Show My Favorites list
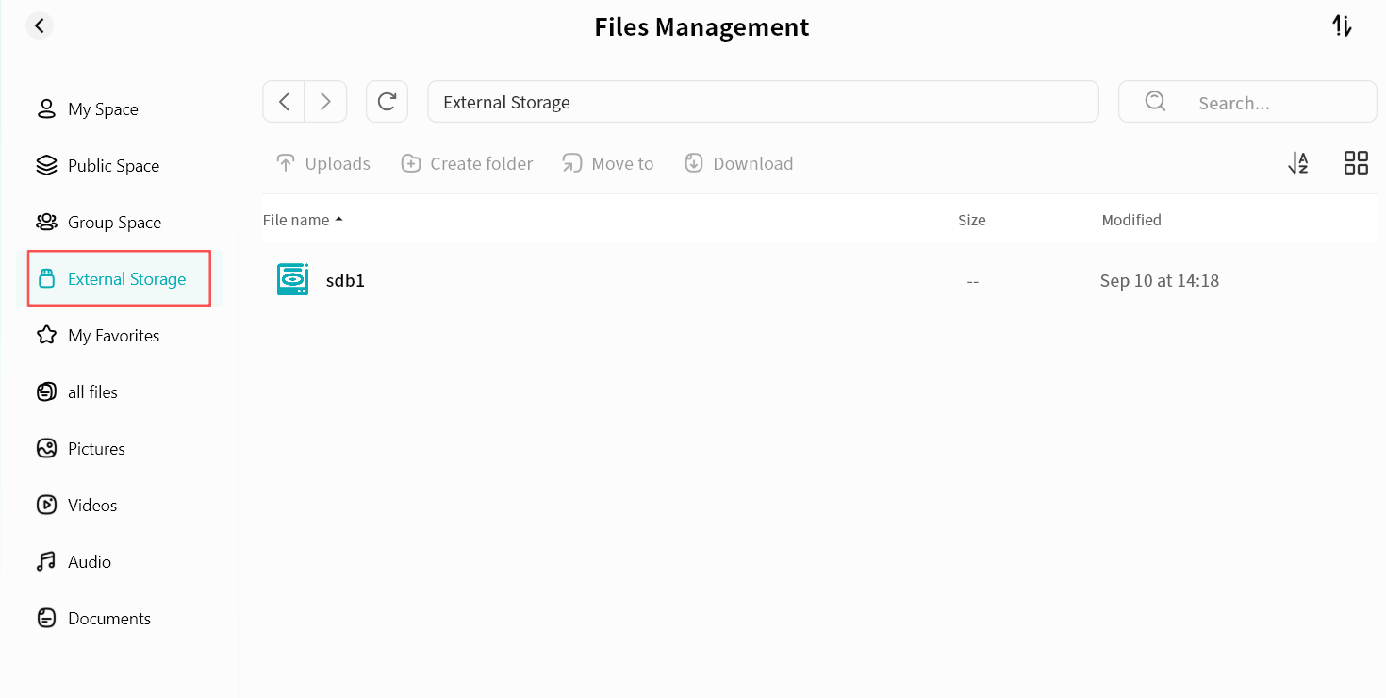The height and width of the screenshot is (698, 1386). pos(113,336)
